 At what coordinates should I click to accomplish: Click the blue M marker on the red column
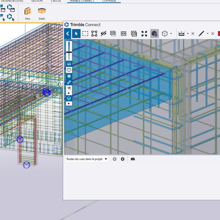click(20, 139)
